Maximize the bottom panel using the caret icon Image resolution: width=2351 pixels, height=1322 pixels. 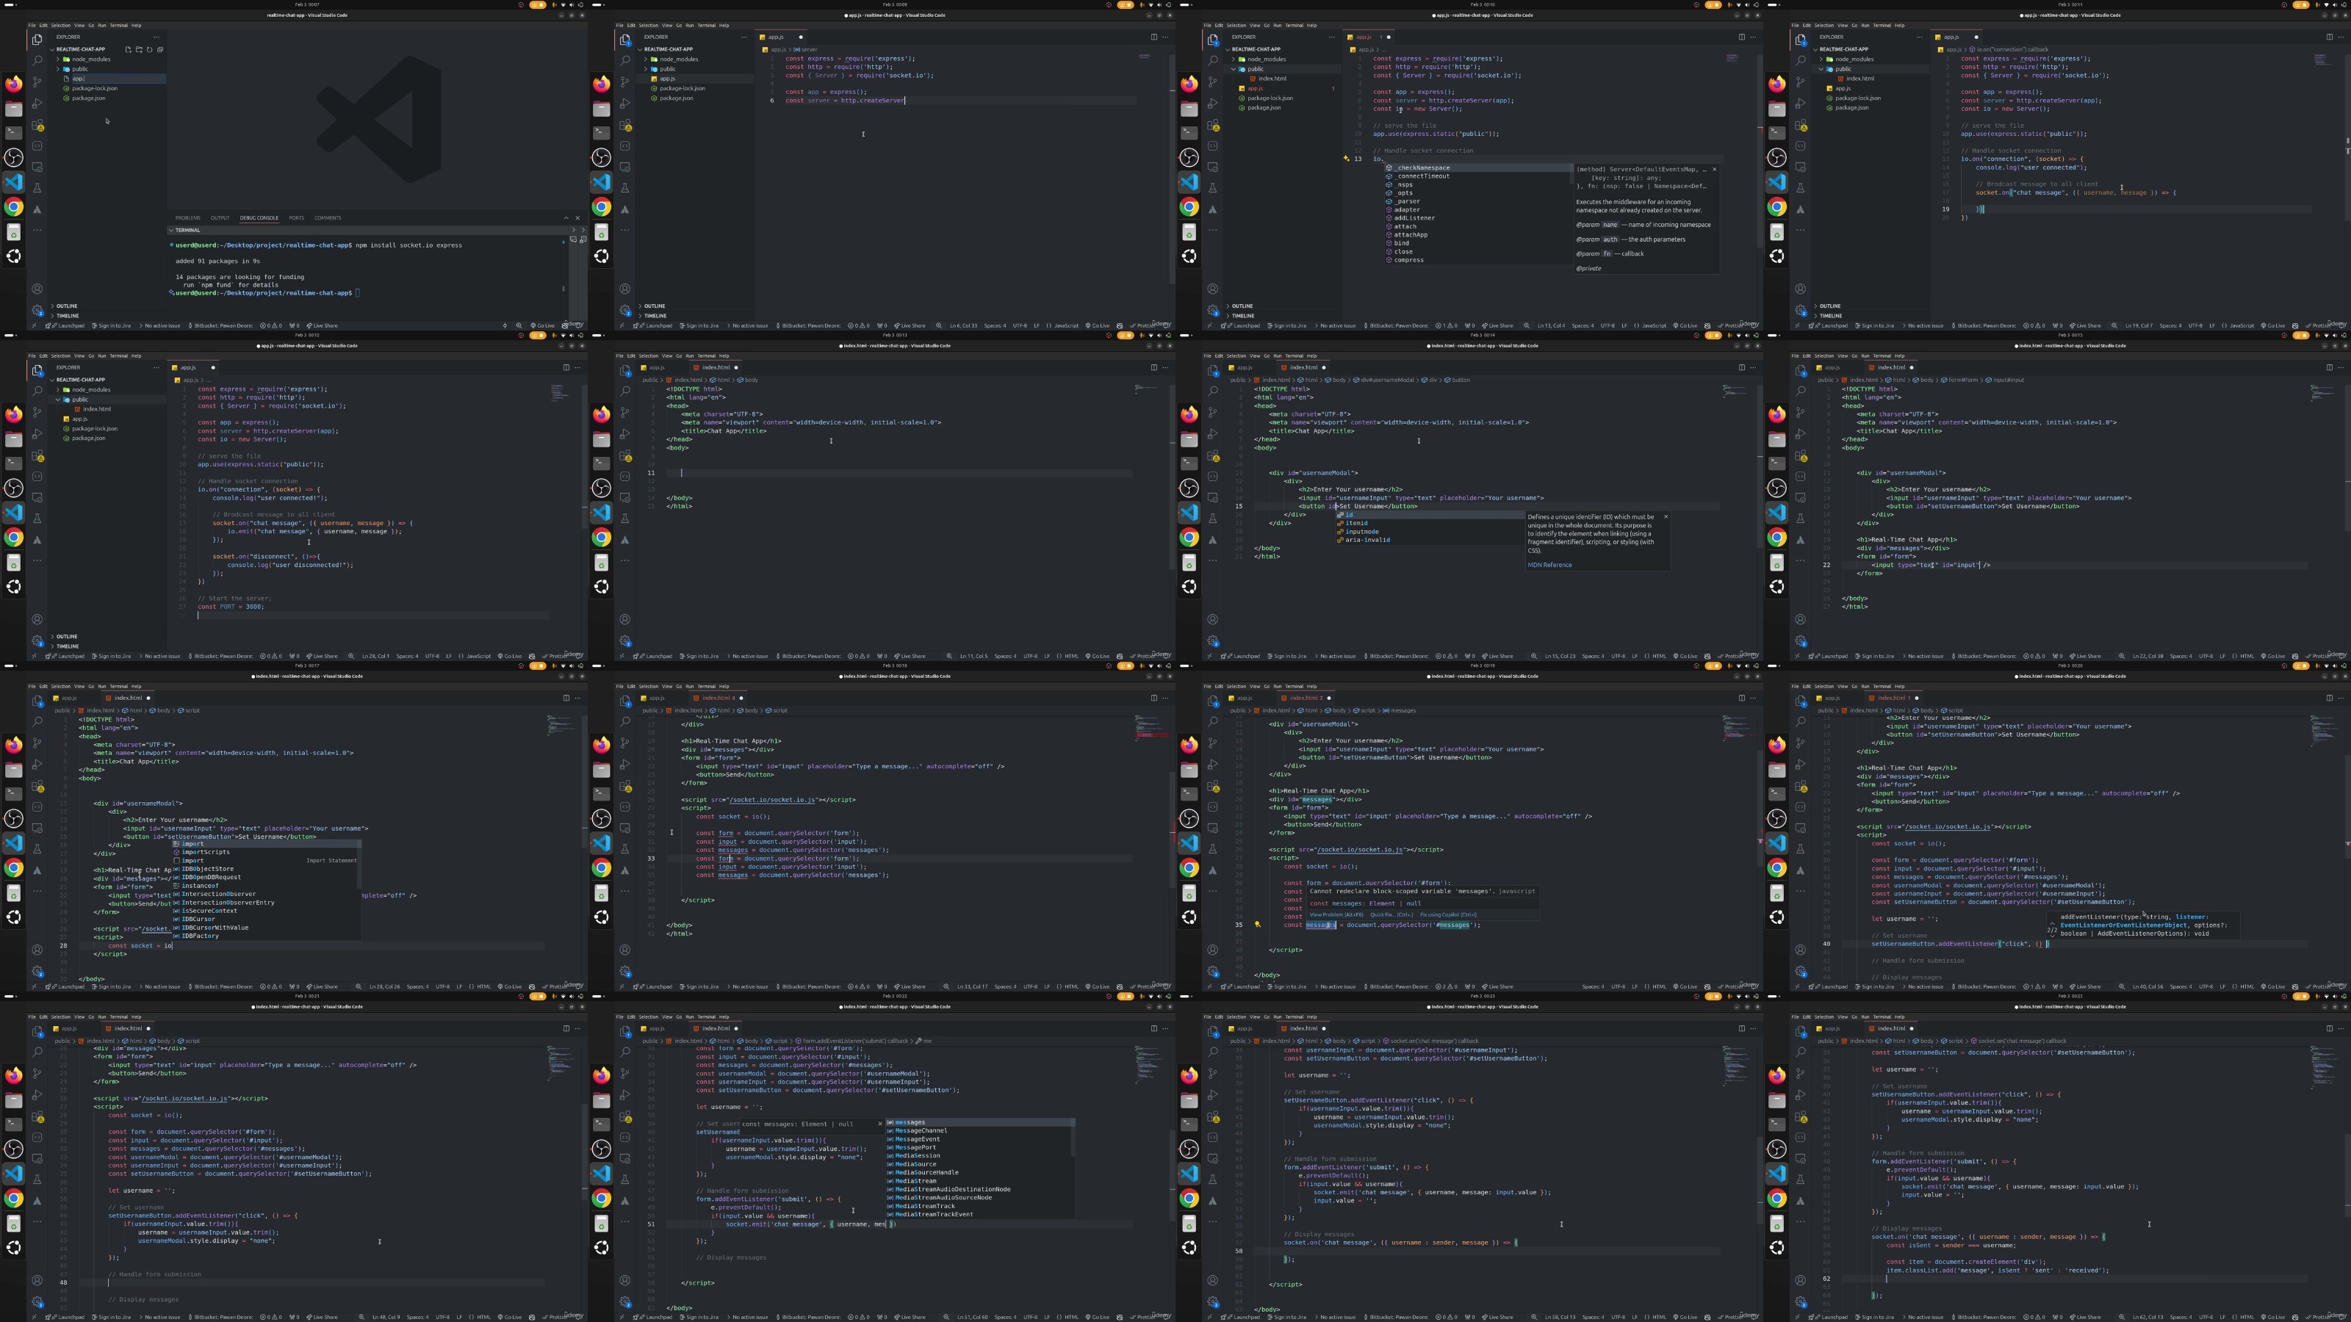[566, 218]
